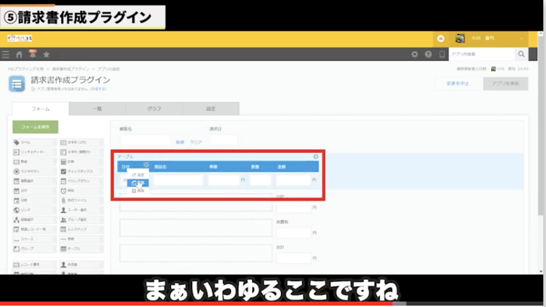
Task: Click the アプリを更新 button
Action: [505, 84]
